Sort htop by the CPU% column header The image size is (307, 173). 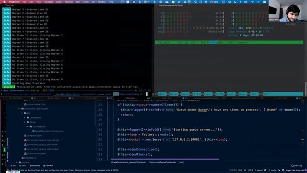point(213,43)
